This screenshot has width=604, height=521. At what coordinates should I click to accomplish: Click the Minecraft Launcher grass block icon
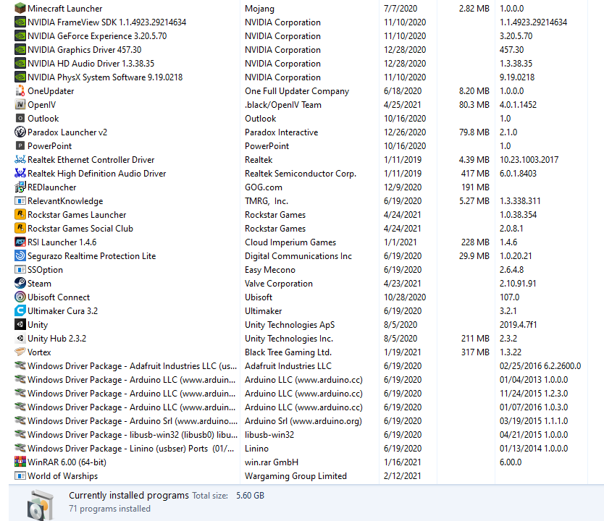20,8
